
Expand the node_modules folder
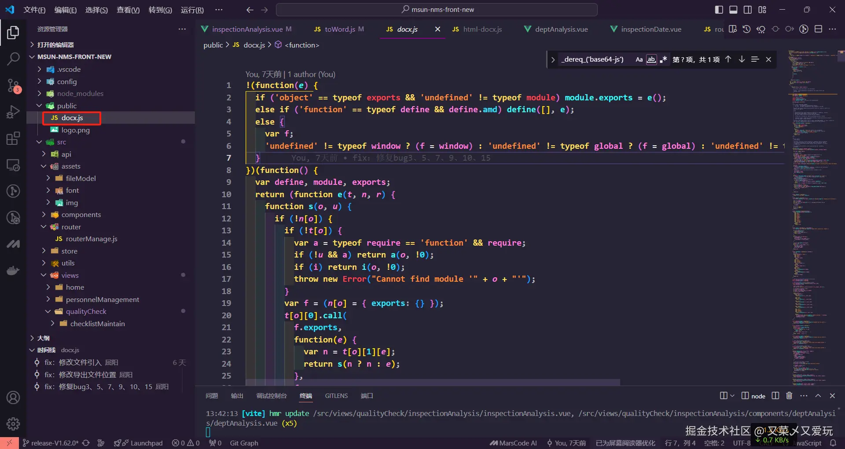[x=80, y=93]
